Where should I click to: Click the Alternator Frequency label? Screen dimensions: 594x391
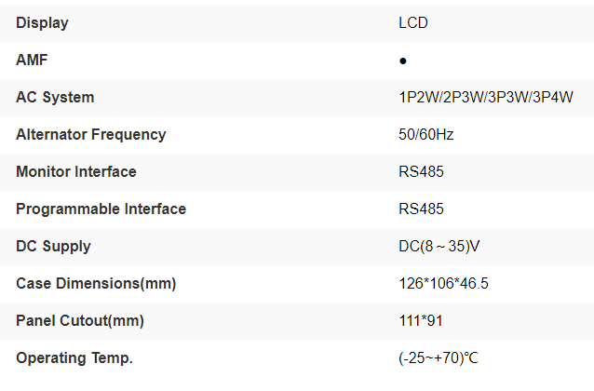[90, 134]
